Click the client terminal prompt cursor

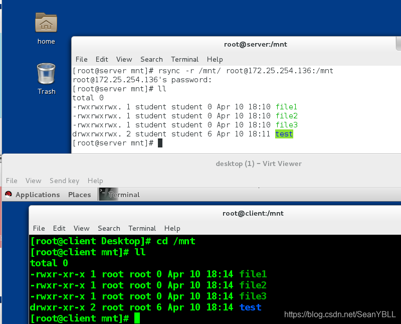[x=137, y=318]
